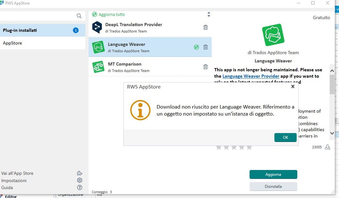This screenshot has width=339, height=198.
Task: Click MT Comparison trash icon
Action: coord(205,67)
